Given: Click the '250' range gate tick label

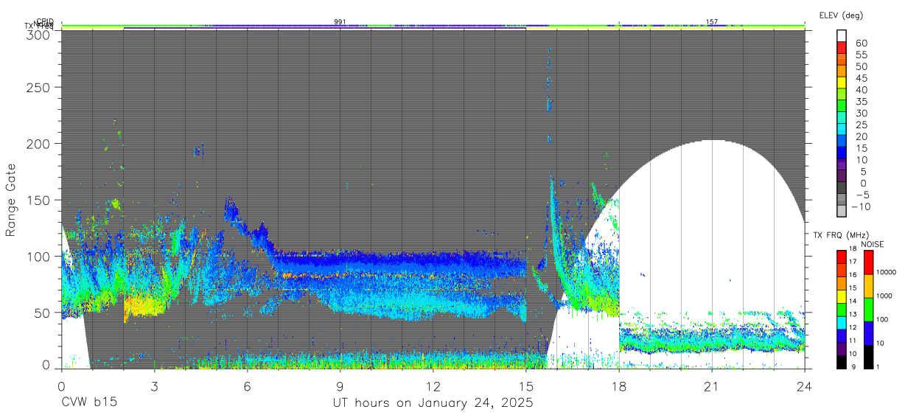Looking at the screenshot, I should [38, 87].
